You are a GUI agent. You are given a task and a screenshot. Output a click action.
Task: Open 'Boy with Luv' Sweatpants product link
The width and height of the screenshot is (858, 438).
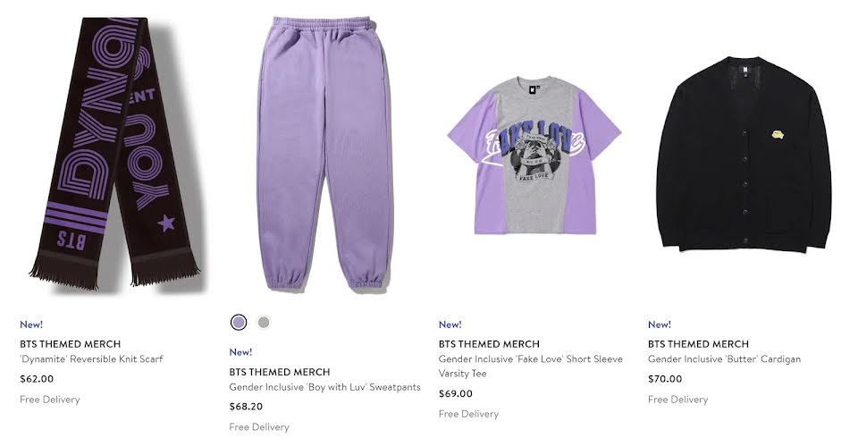[x=325, y=387]
